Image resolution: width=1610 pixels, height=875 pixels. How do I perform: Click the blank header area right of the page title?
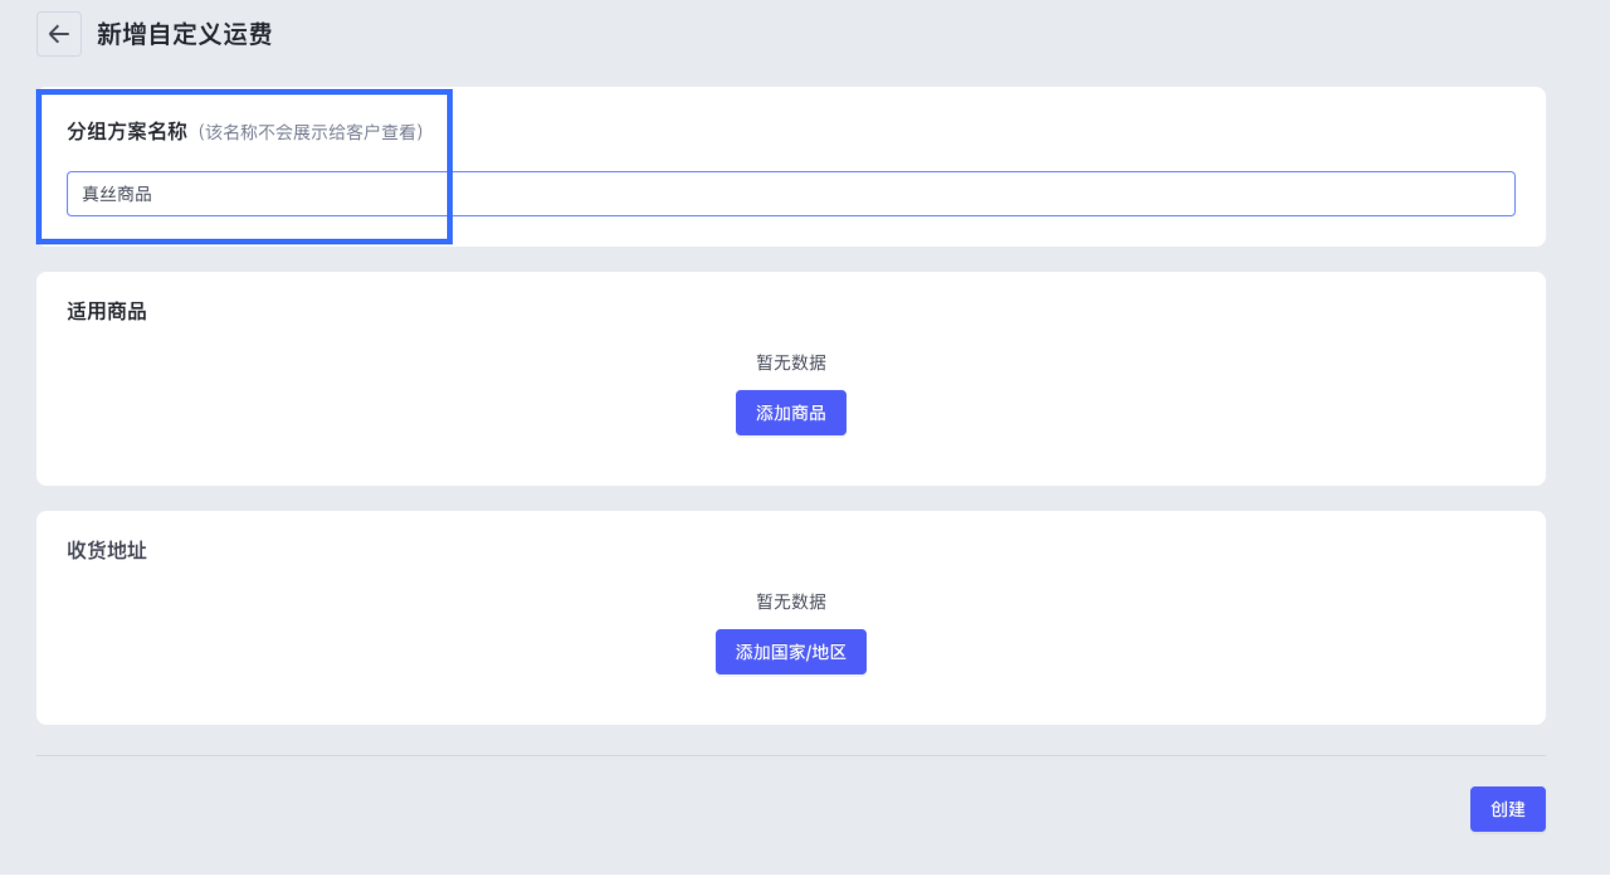[875, 34]
